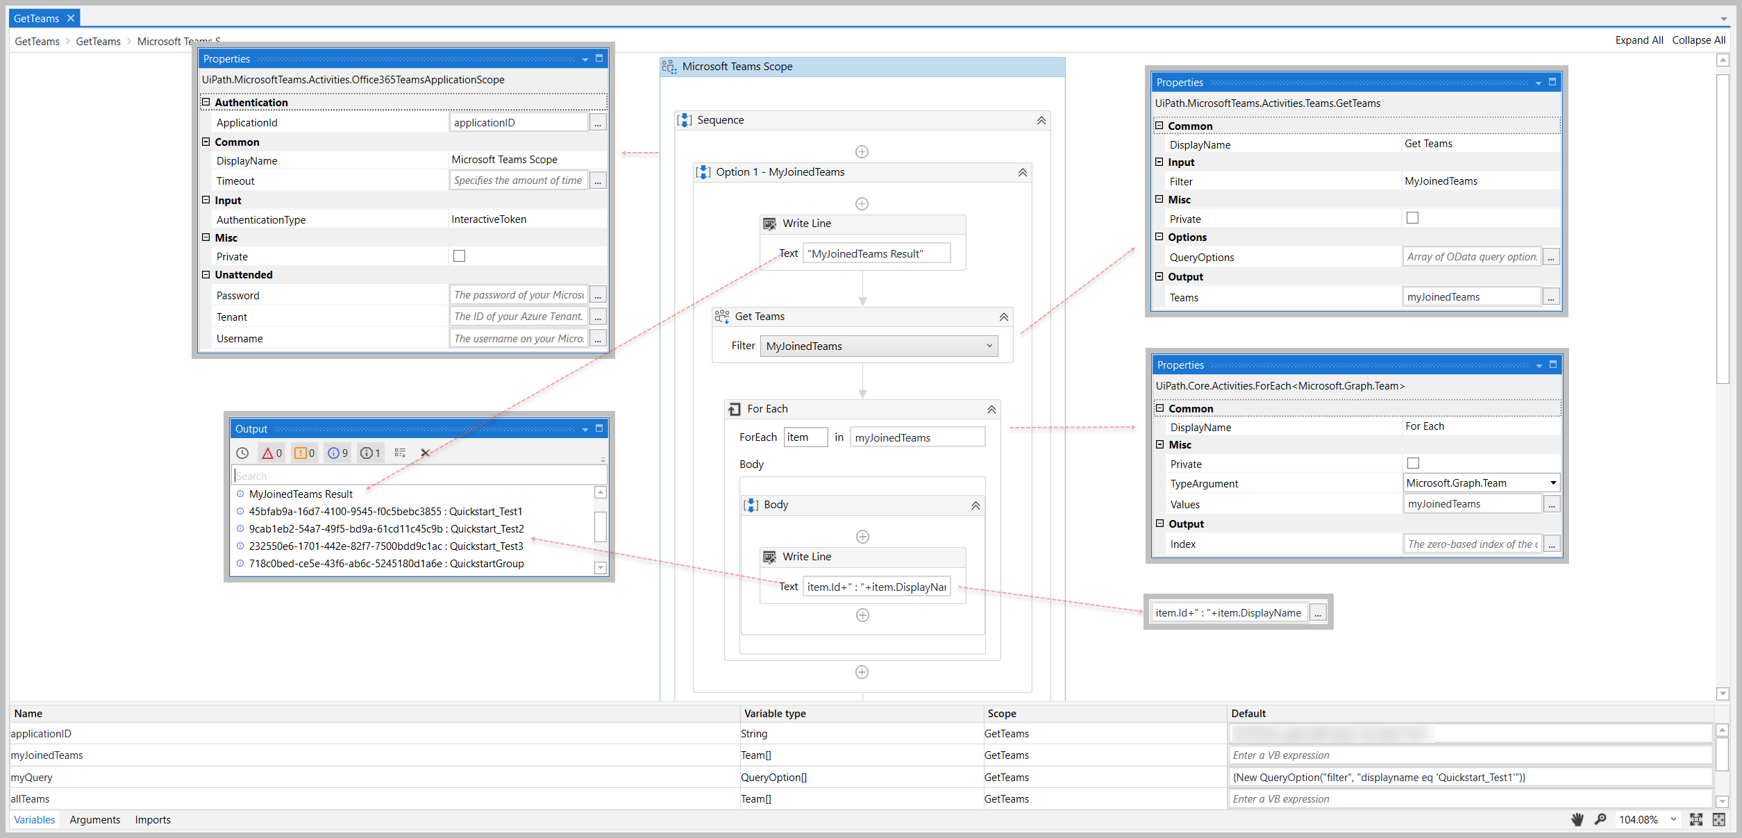Screen dimensions: 1742x838
Task: Collapse the Unattended property section
Action: 206,274
